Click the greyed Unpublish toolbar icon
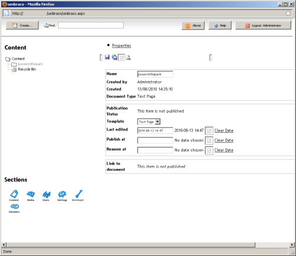Viewport: 296px width, 256px height. (x=121, y=57)
